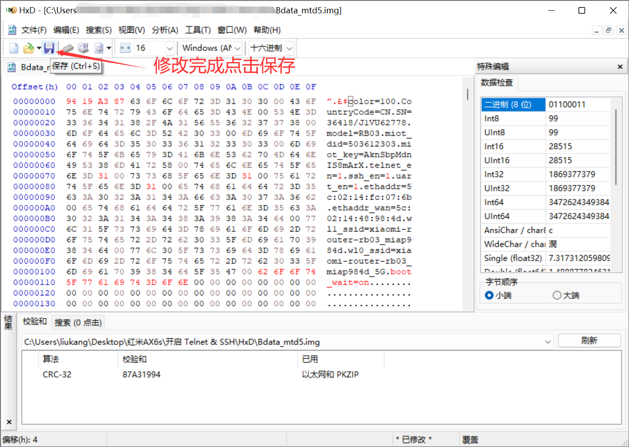The width and height of the screenshot is (629, 447).
Task: Click the bytes-per-row width icon
Action: (x=125, y=48)
